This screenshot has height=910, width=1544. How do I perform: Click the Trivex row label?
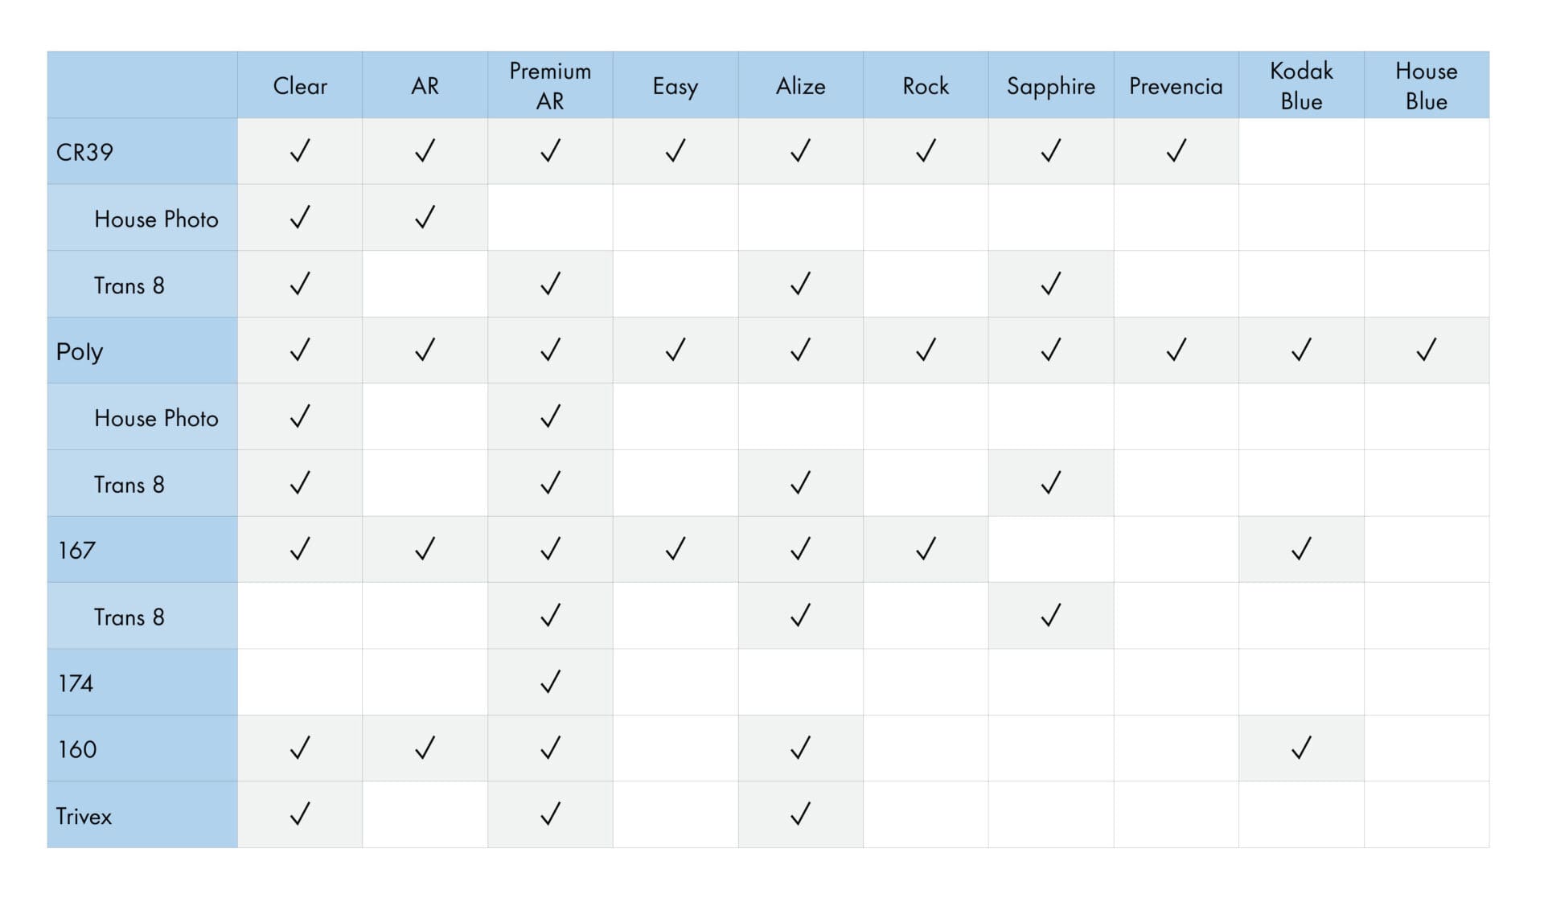[x=84, y=816]
